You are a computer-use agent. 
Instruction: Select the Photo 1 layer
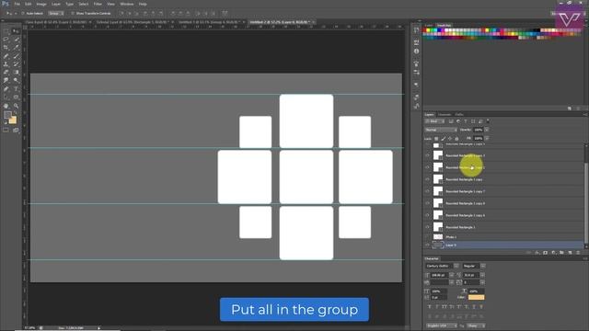click(503, 237)
